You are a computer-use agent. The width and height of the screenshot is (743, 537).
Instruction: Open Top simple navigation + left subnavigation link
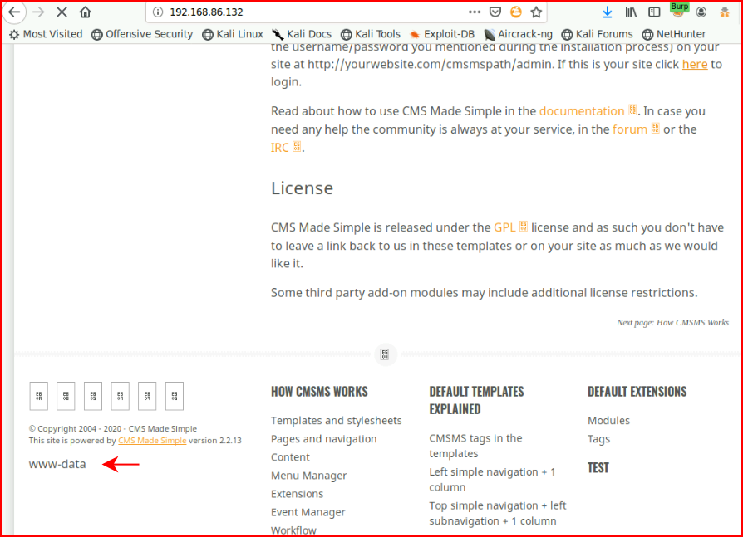pyautogui.click(x=498, y=513)
